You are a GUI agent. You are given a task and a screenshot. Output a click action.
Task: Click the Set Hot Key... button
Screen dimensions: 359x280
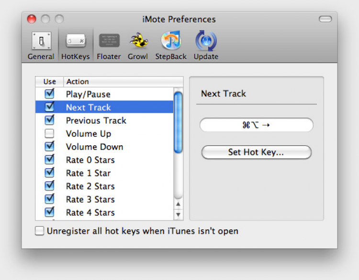click(256, 152)
